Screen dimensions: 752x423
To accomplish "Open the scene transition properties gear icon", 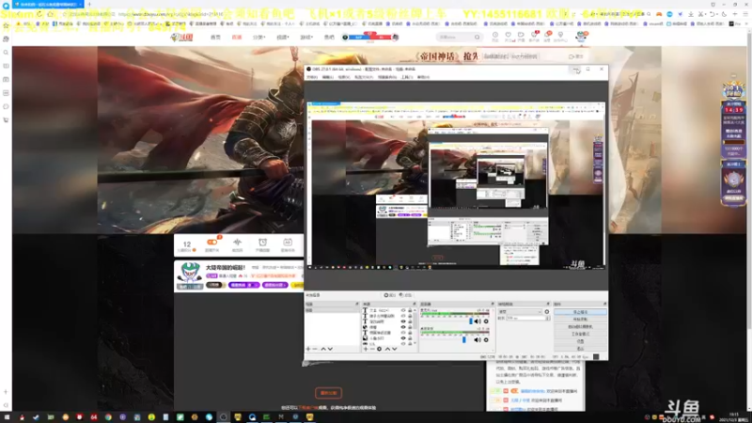I will pyautogui.click(x=547, y=312).
